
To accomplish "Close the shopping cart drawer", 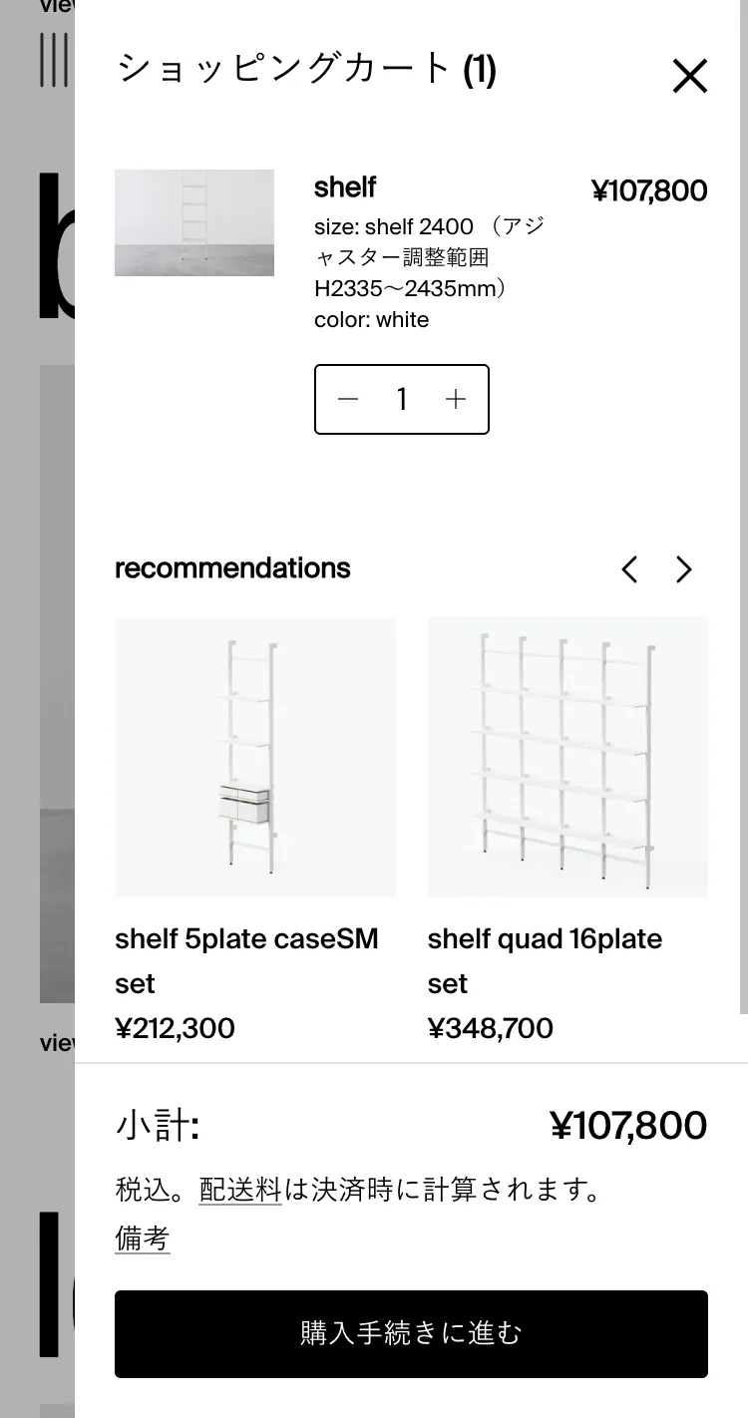I will pyautogui.click(x=689, y=76).
